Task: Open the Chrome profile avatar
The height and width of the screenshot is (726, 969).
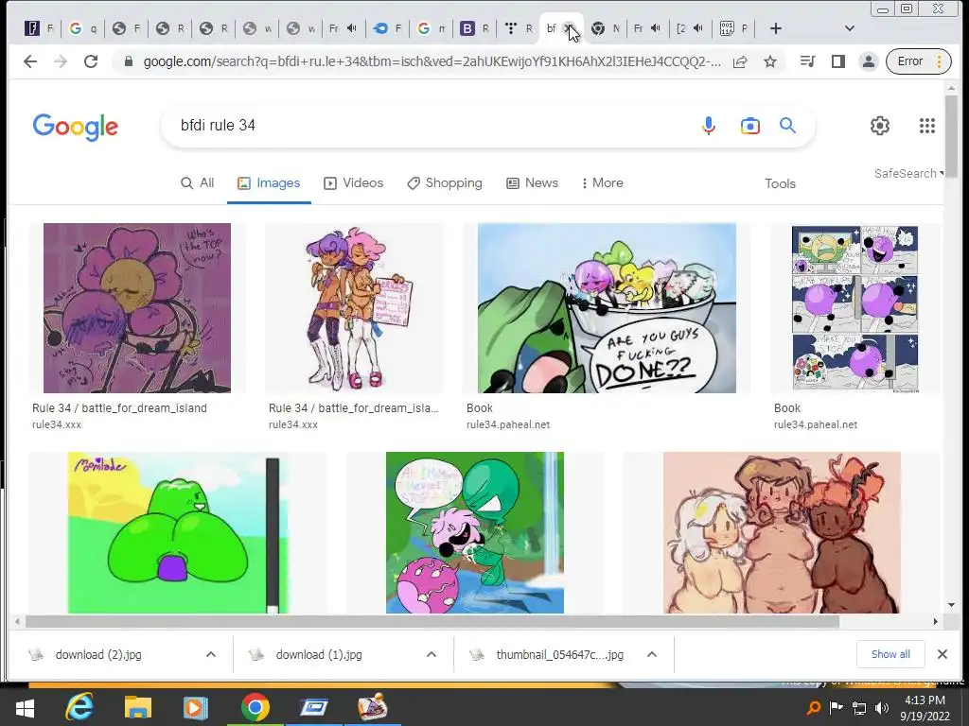Action: (869, 61)
